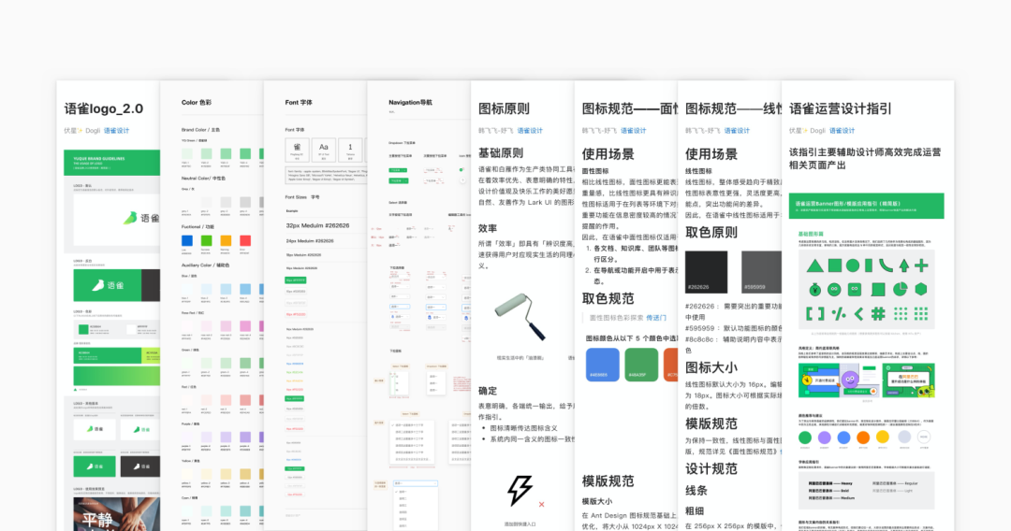Click the Aa font sample box
The image size is (1011, 531).
pos(324,150)
